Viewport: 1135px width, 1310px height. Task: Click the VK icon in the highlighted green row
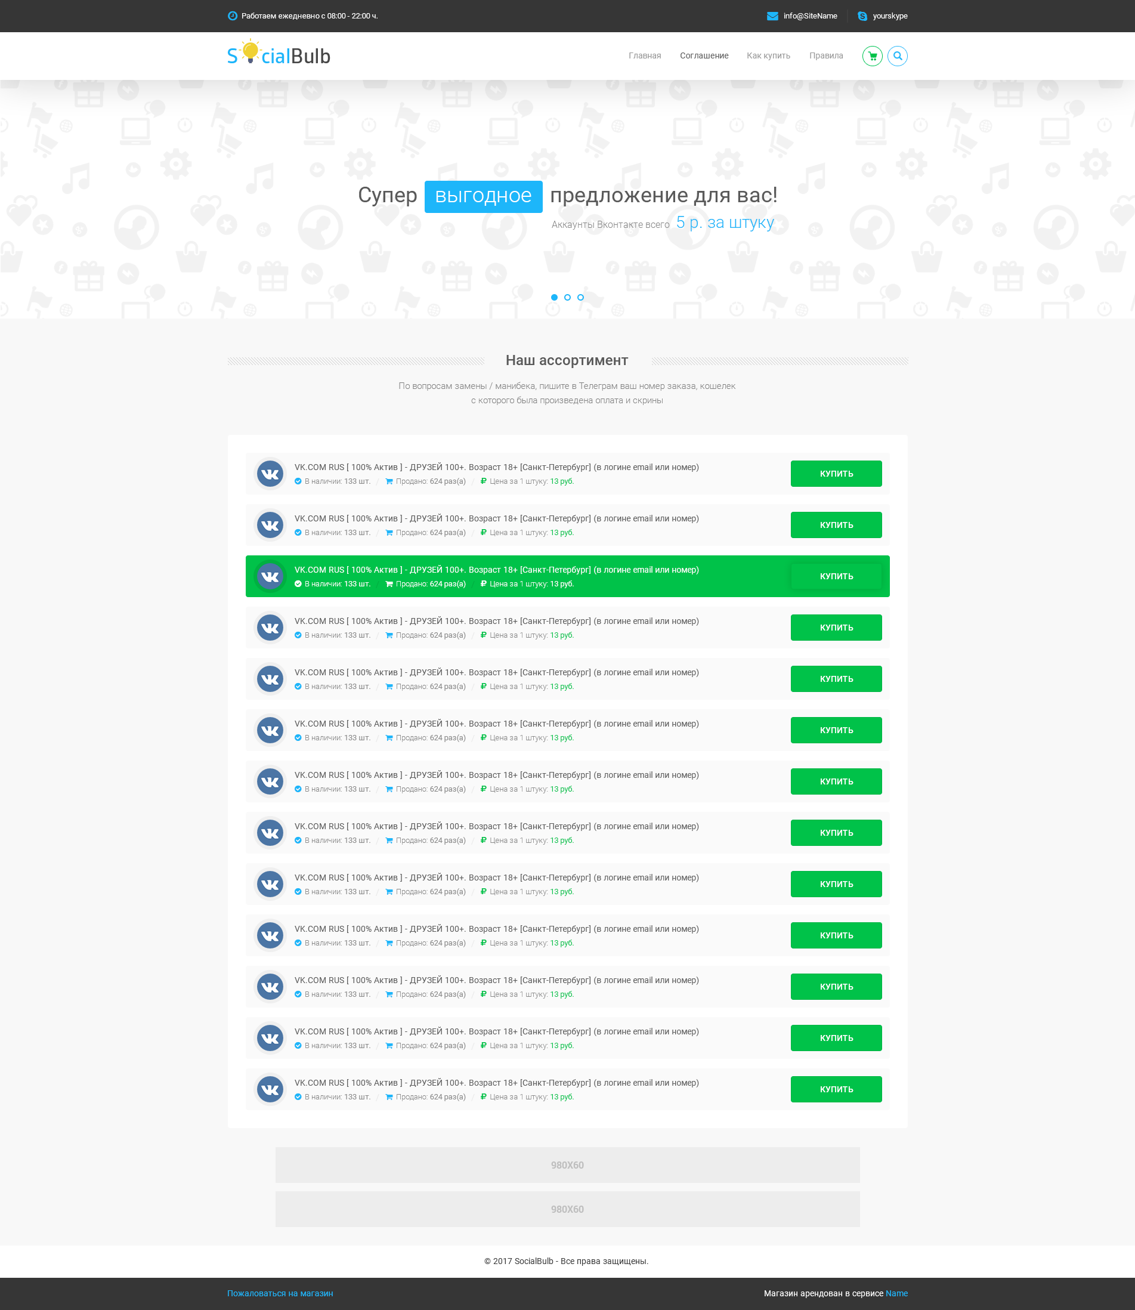[x=270, y=576]
